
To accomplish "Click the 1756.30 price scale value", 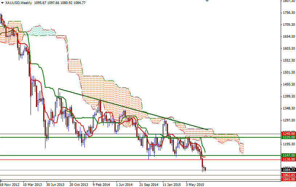I will pos(289,13).
